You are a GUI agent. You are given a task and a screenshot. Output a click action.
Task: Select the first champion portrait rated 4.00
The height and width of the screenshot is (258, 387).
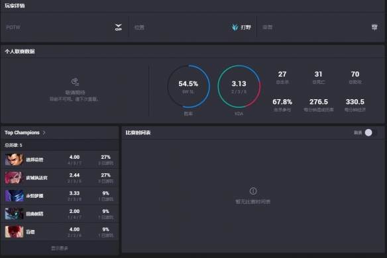coord(15,159)
